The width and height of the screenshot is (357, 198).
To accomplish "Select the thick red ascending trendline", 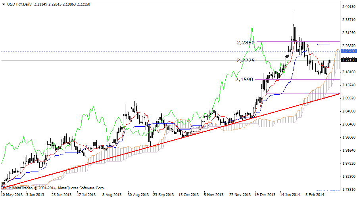I will click(x=170, y=141).
